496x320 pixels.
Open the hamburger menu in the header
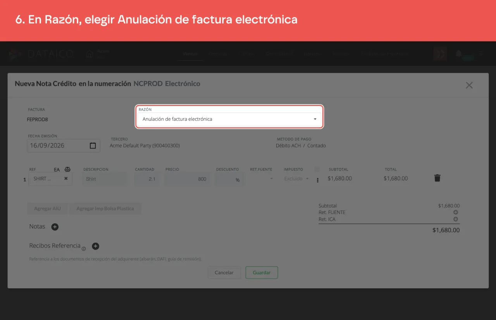[481, 53]
